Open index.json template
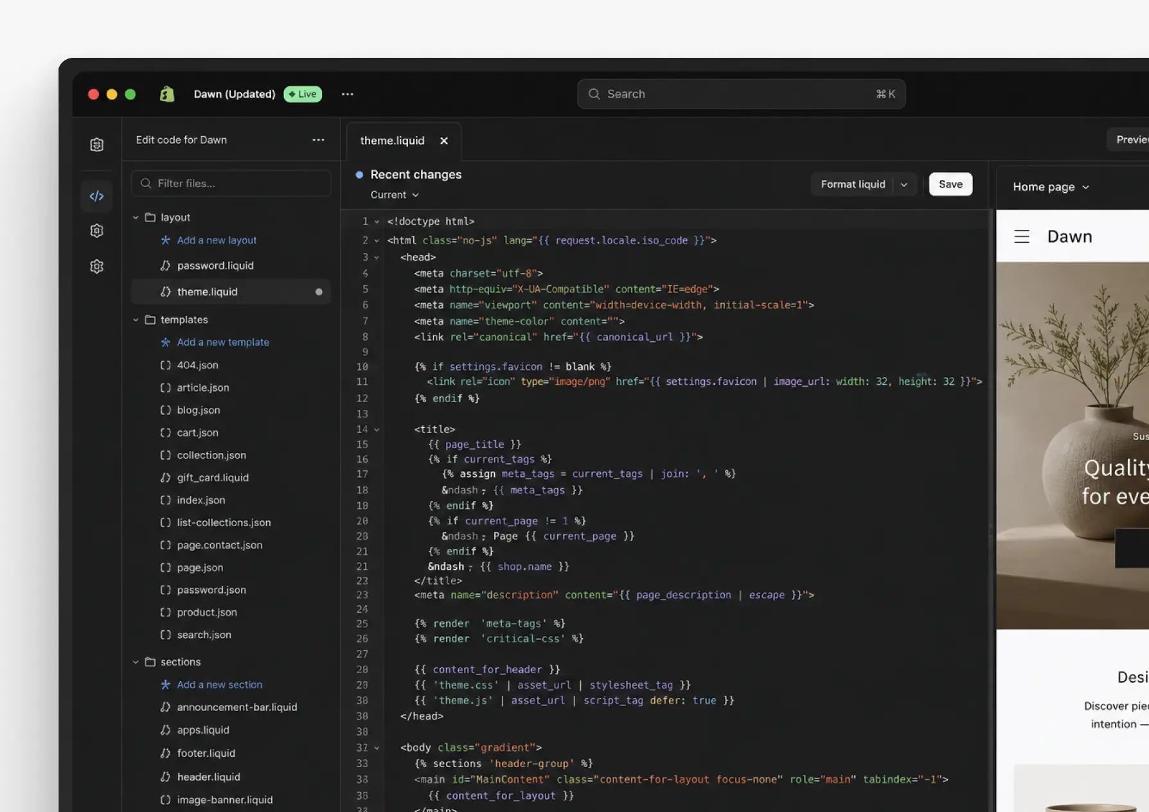 coord(201,500)
